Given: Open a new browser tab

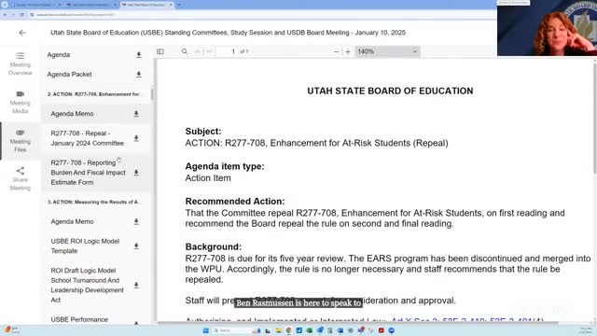Looking at the screenshot, I should tap(179, 5).
